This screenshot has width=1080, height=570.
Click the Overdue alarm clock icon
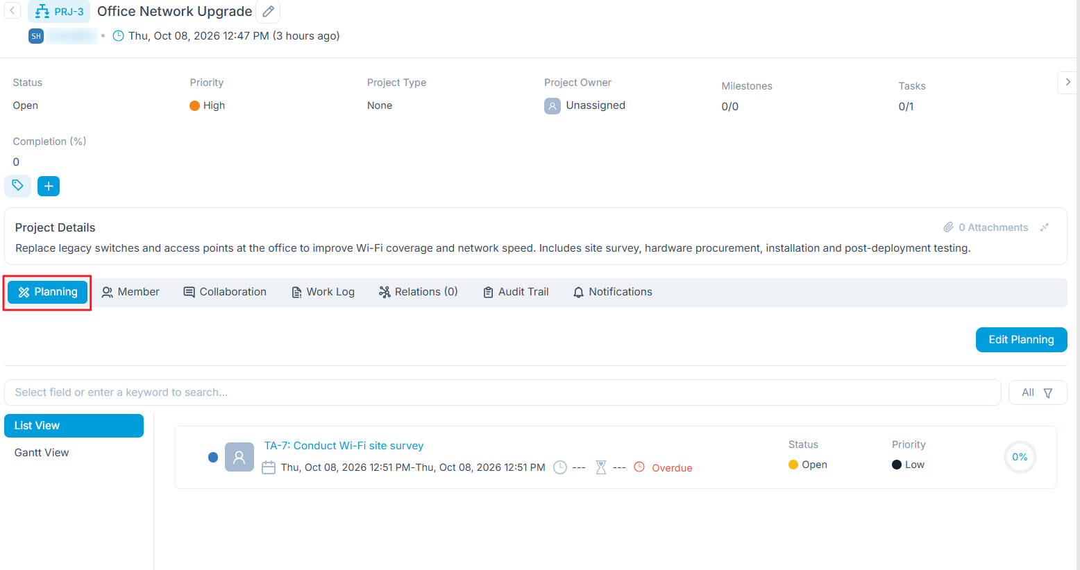point(639,467)
